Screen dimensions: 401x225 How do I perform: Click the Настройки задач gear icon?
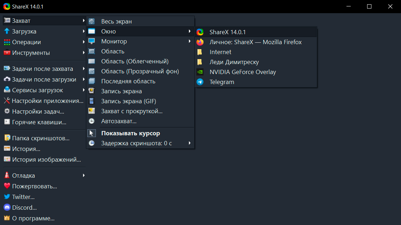(7, 111)
